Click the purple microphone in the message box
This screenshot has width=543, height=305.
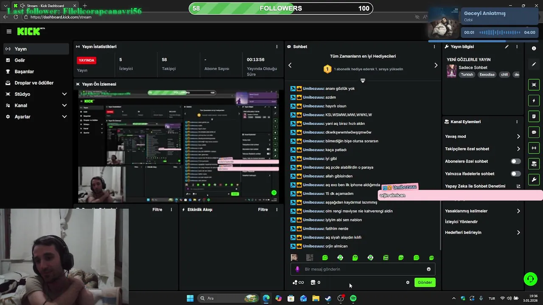pos(297,269)
